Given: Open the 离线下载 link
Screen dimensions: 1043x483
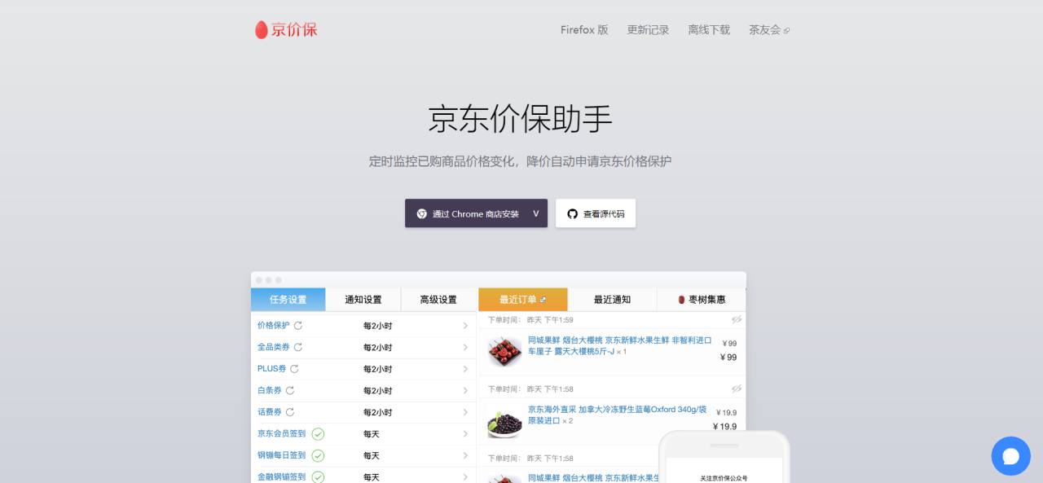Looking at the screenshot, I should [709, 30].
